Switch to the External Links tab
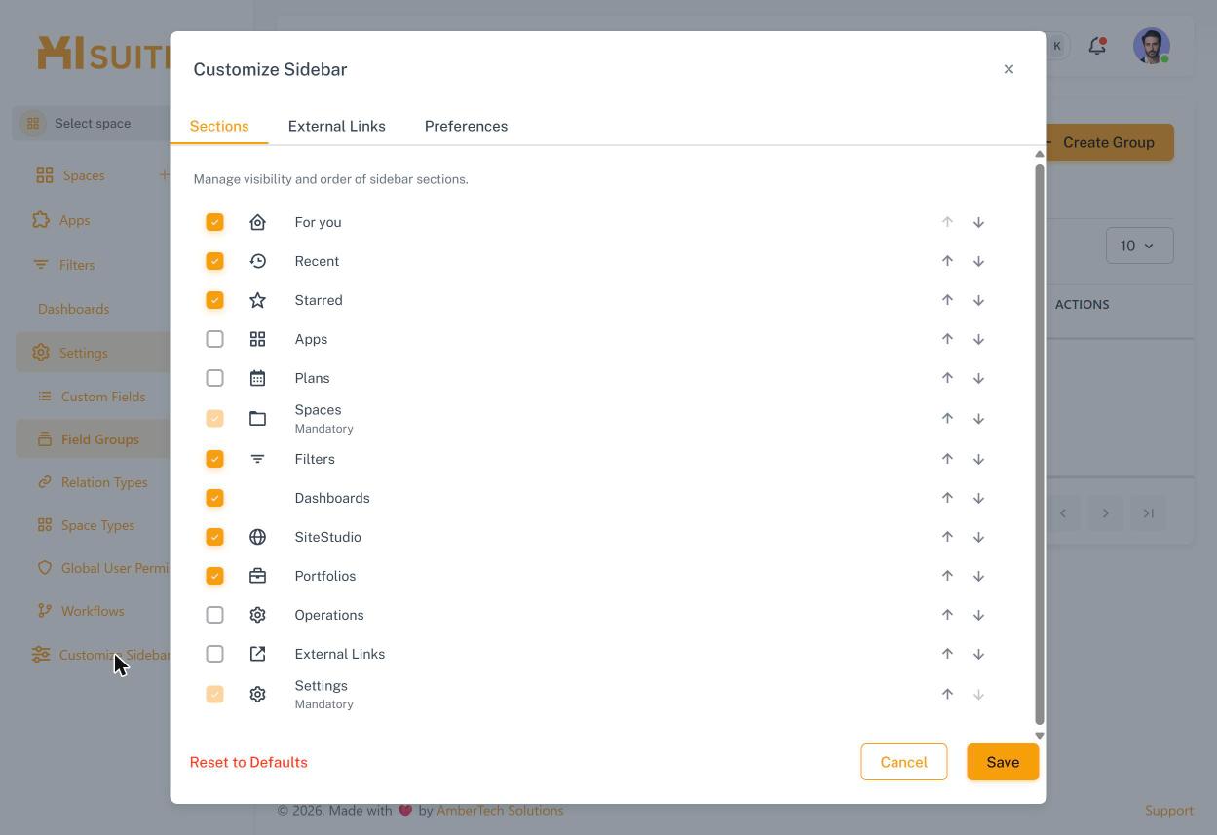The height and width of the screenshot is (835, 1217). (x=337, y=126)
